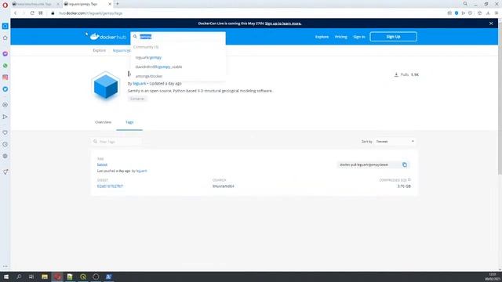502x282 pixels.
Task: Click the Docker Hub logo
Action: pos(108,37)
